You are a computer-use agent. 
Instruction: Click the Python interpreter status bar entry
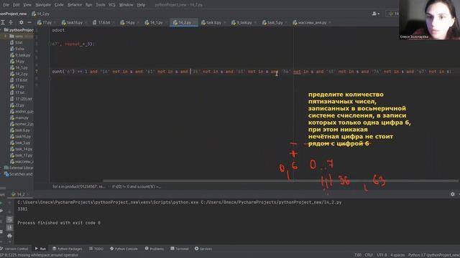tap(434, 255)
